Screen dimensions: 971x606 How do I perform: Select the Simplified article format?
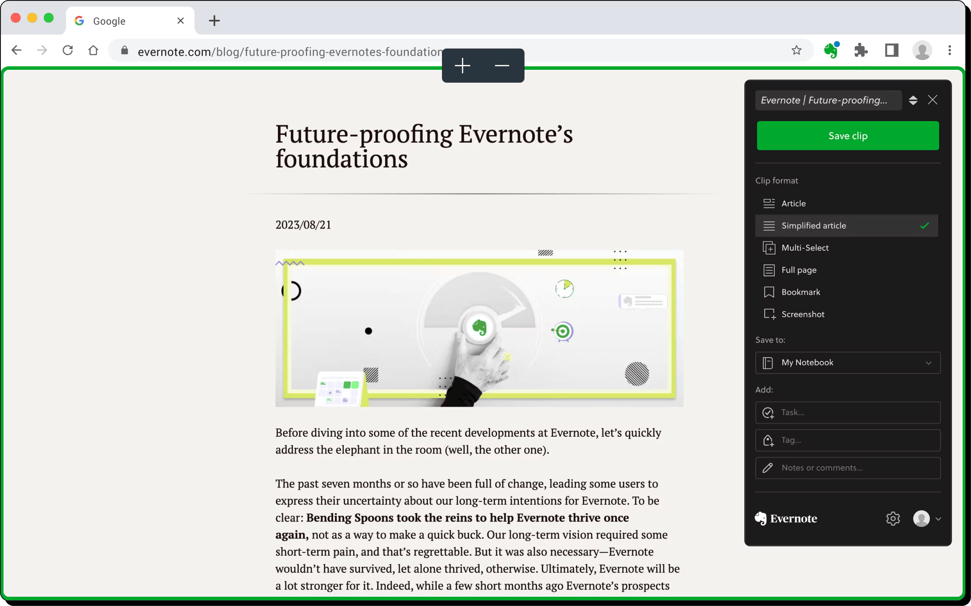click(x=813, y=225)
